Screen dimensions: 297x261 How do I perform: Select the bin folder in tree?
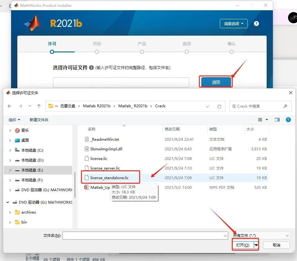(x=24, y=222)
